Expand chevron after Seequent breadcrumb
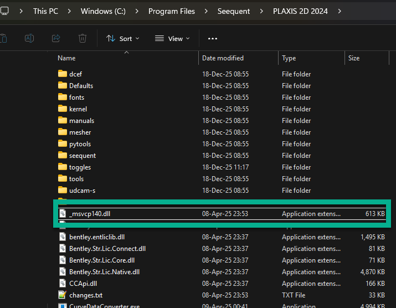 point(261,11)
